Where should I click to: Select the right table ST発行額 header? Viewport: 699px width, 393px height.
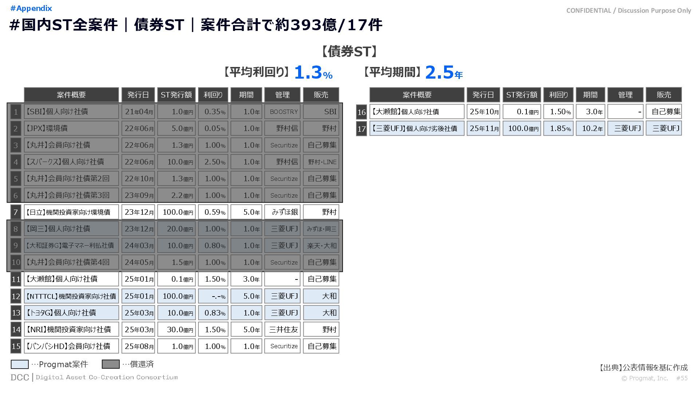click(521, 95)
